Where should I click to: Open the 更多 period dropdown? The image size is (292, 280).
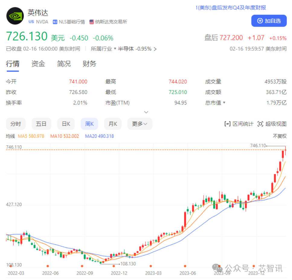140,124
